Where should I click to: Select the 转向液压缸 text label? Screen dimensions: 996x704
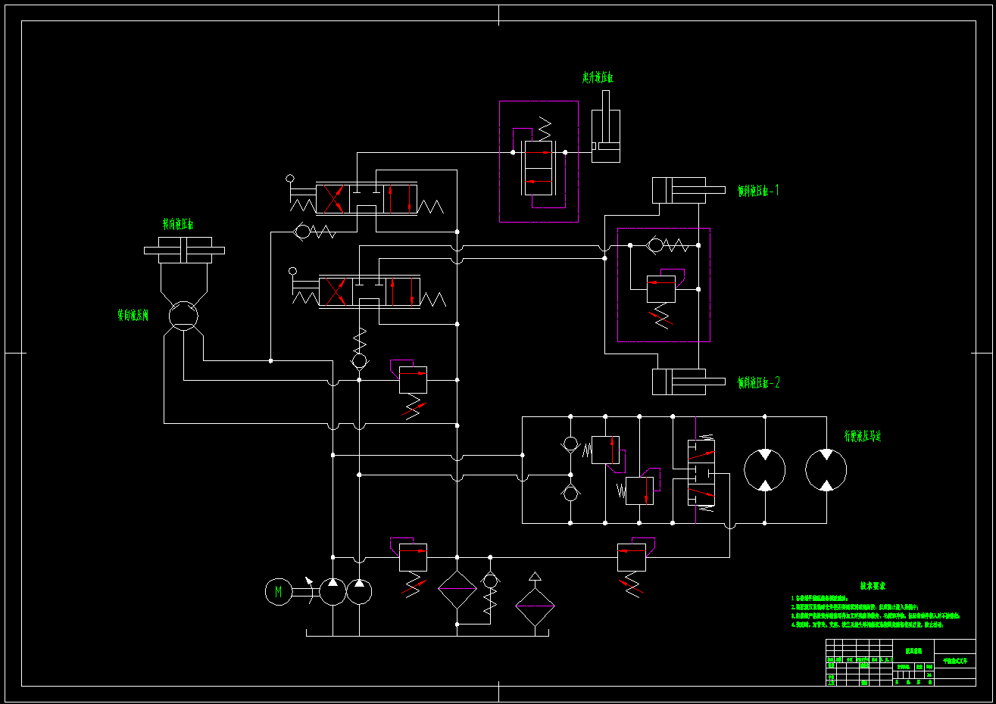[178, 224]
